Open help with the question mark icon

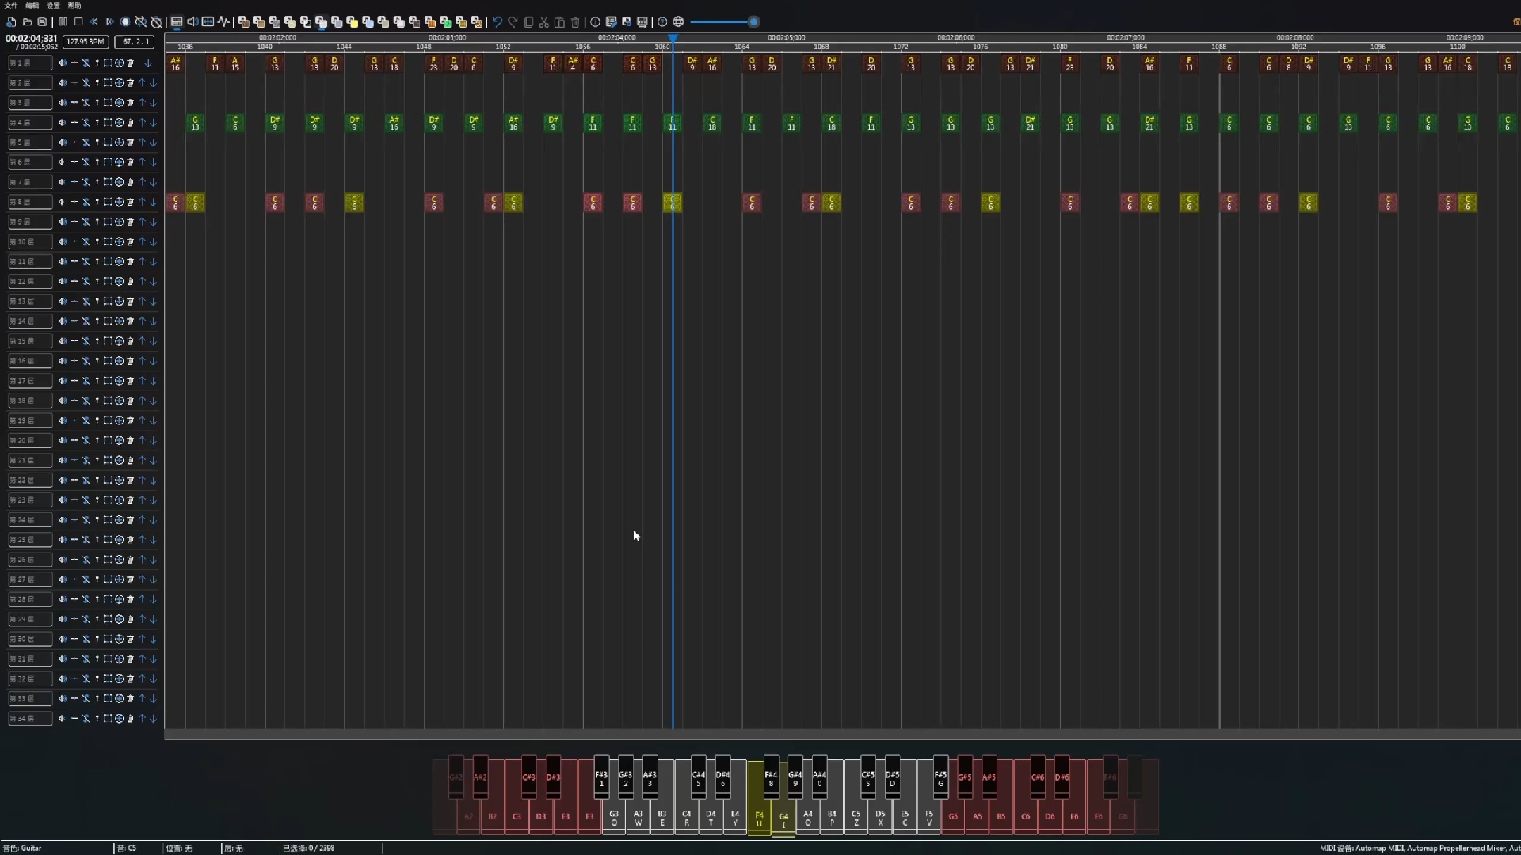[x=662, y=22]
